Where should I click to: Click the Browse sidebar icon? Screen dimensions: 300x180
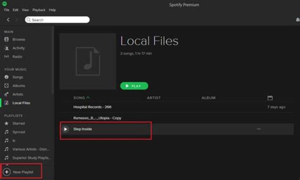[x=7, y=40]
